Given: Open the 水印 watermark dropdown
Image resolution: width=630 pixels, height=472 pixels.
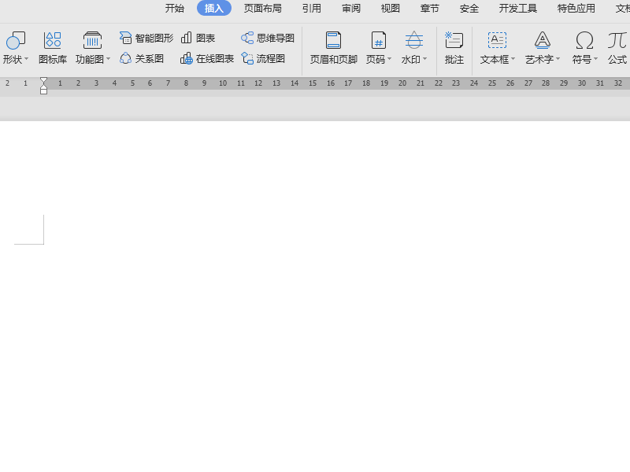Looking at the screenshot, I should tap(414, 59).
